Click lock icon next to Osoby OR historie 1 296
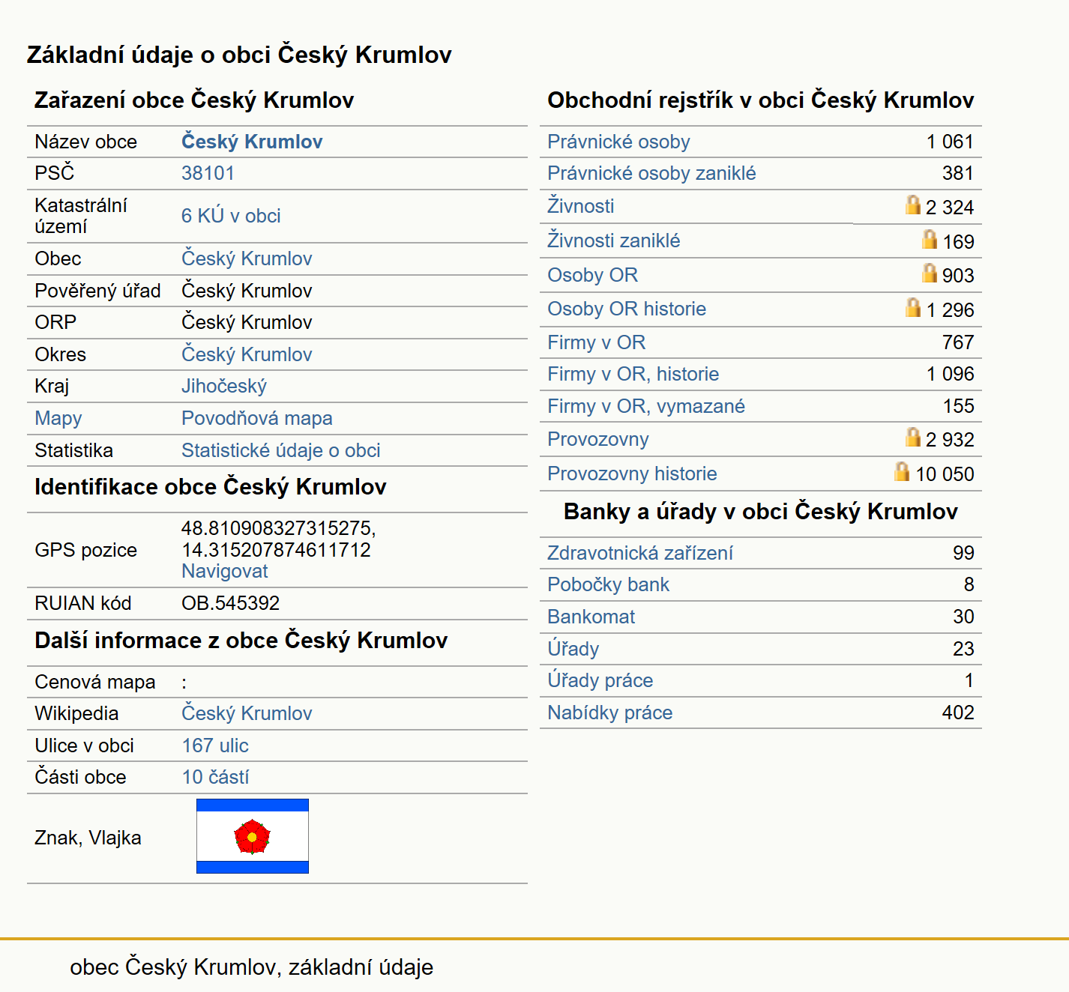The width and height of the screenshot is (1069, 992). [912, 307]
